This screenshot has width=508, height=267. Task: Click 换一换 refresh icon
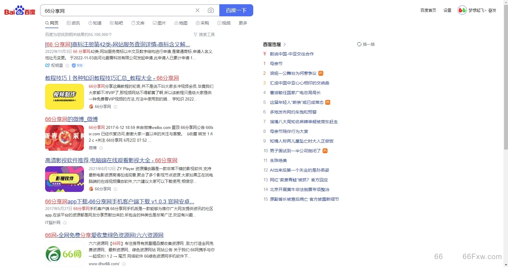[x=359, y=44]
